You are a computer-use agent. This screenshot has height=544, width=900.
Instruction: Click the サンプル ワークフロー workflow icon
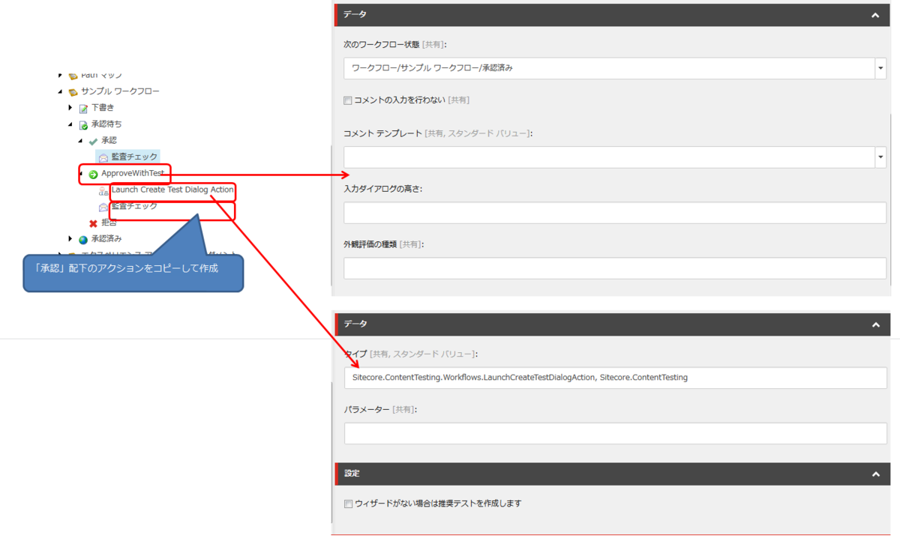(x=73, y=92)
